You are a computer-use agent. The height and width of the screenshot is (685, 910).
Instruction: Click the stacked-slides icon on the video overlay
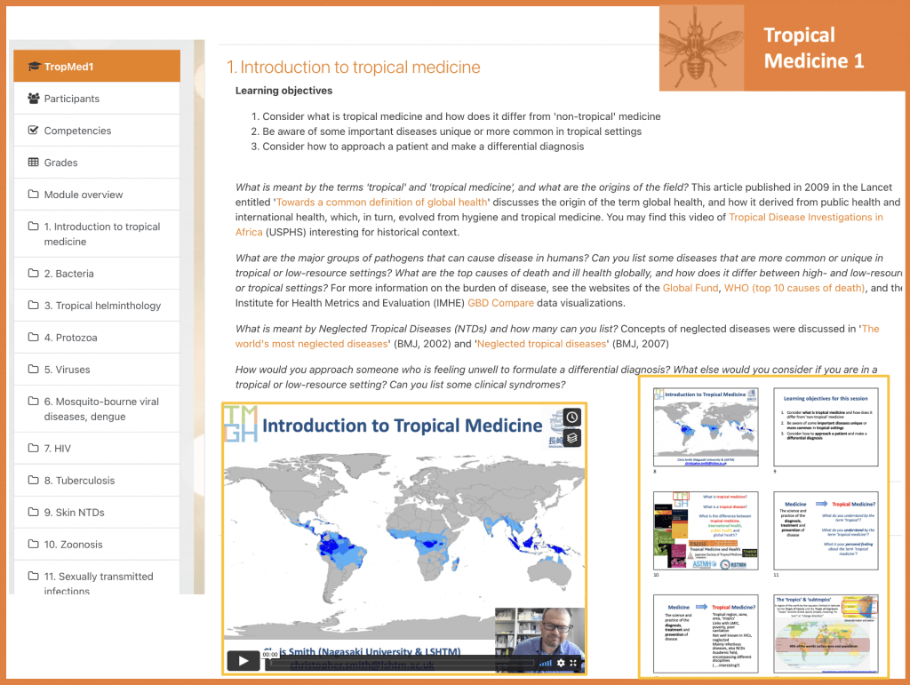coord(572,439)
